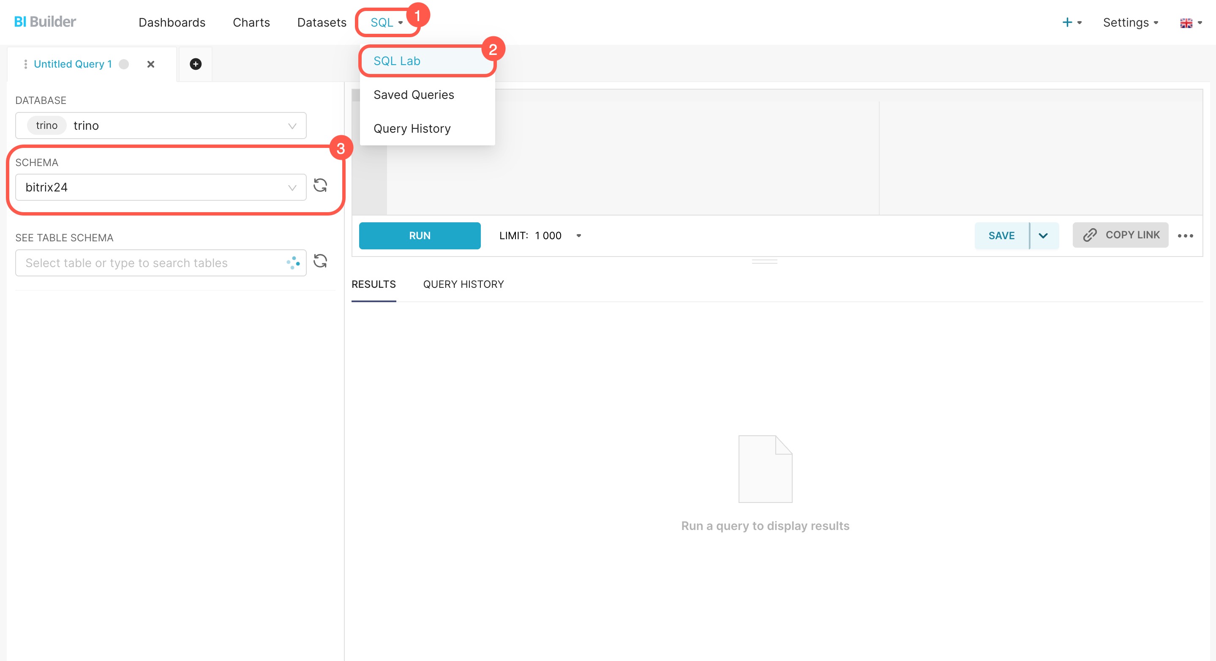Screen dimensions: 1216x661
Task: Click the panel resize handle below editor
Action: click(764, 261)
